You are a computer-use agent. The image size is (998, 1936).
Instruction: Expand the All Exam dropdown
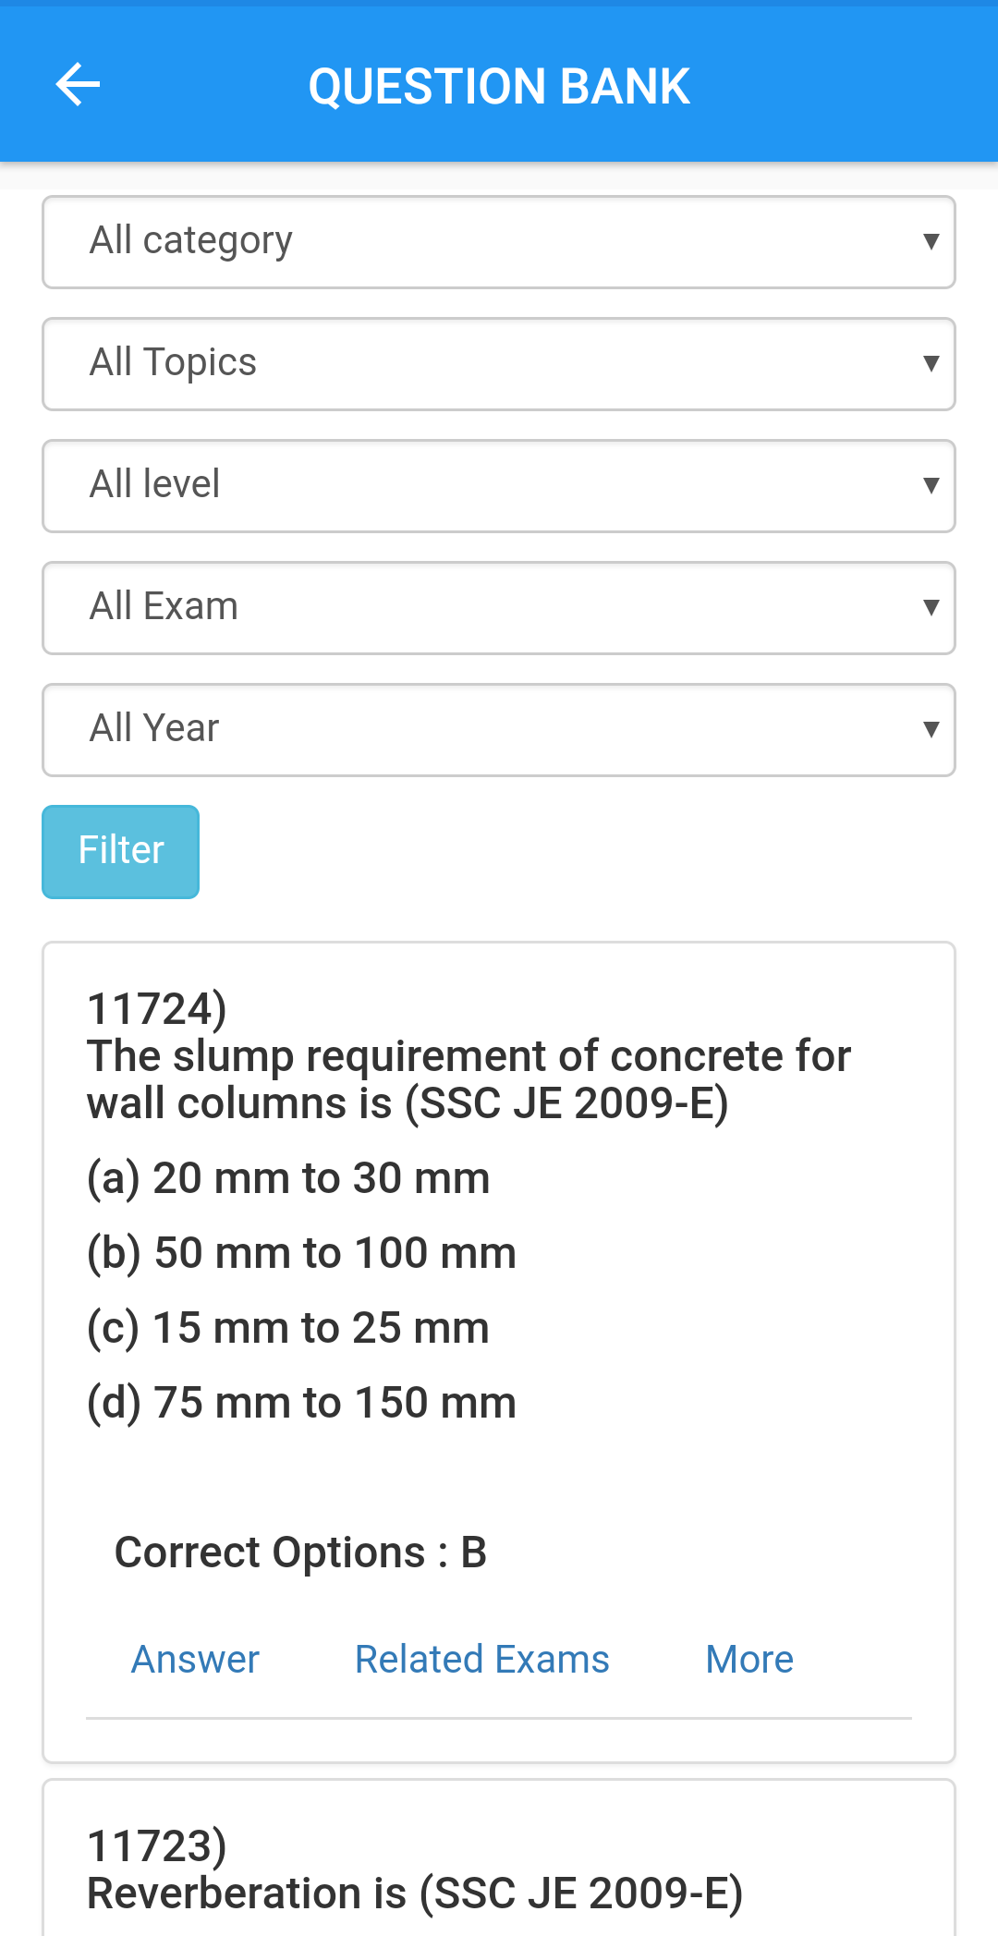499,608
